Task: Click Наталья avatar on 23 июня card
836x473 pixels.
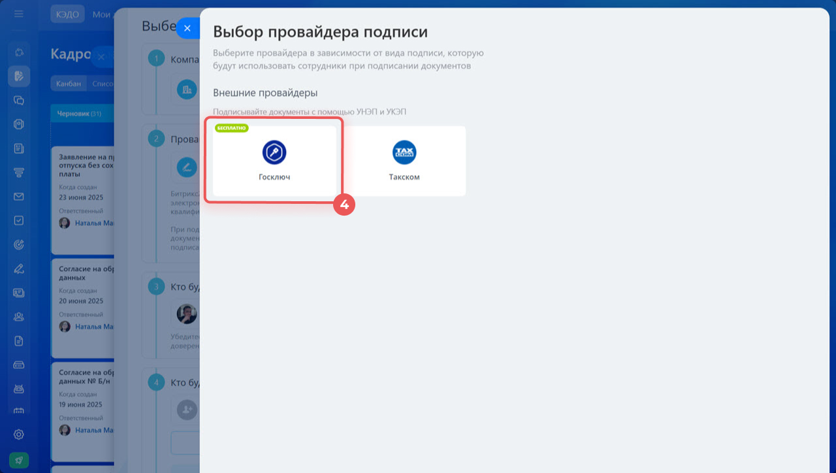Action: point(65,223)
